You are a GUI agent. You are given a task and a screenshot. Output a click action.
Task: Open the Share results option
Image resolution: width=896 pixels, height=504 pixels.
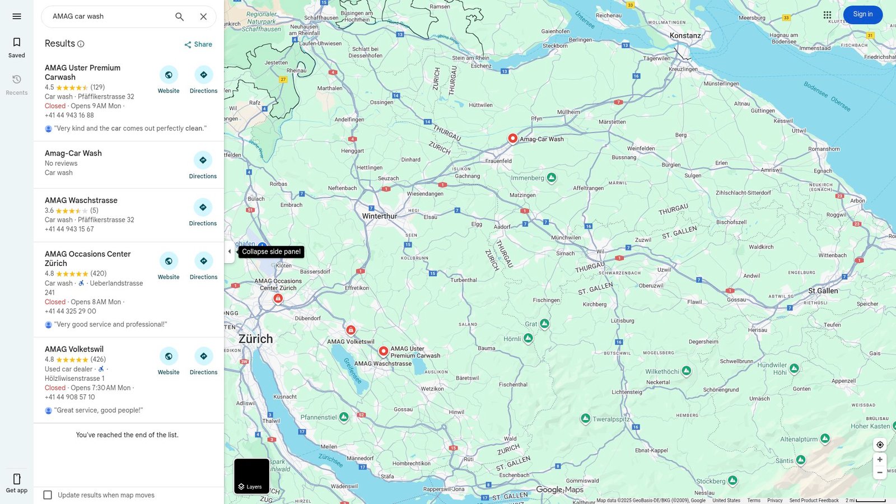coord(197,44)
